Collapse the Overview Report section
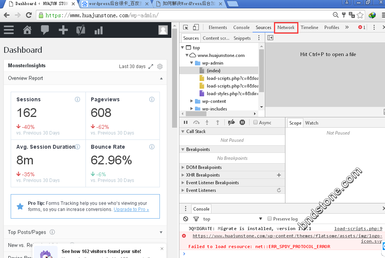Screen dimensions: 385x258 161,78
